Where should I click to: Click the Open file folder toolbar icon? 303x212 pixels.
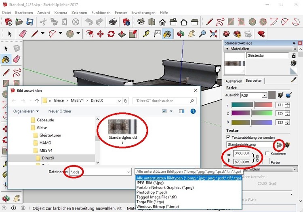pos(19,22)
